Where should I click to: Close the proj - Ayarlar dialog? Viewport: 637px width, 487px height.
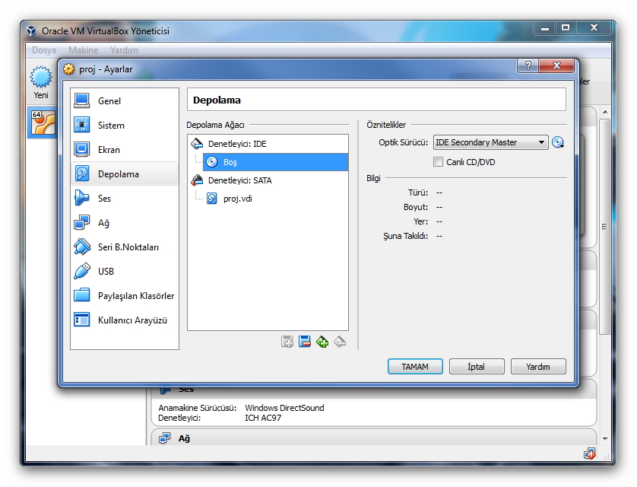click(556, 65)
